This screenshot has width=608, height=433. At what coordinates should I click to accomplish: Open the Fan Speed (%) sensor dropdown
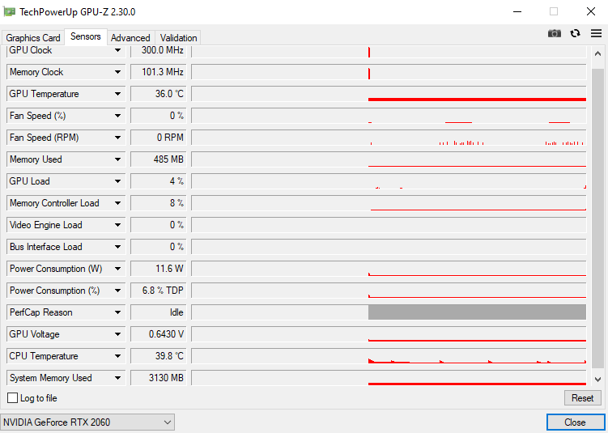[x=117, y=116]
